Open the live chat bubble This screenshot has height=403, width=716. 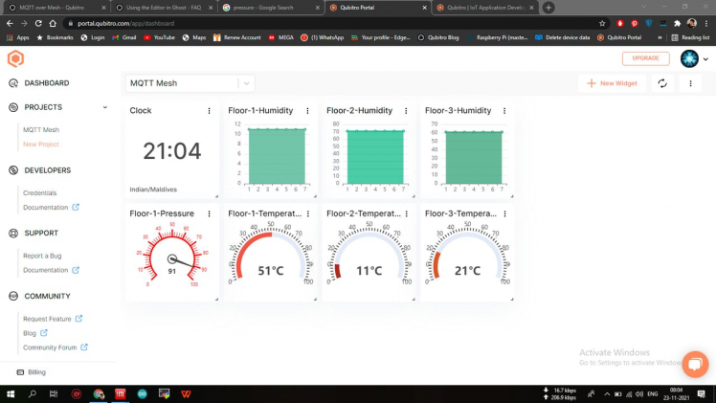point(695,364)
